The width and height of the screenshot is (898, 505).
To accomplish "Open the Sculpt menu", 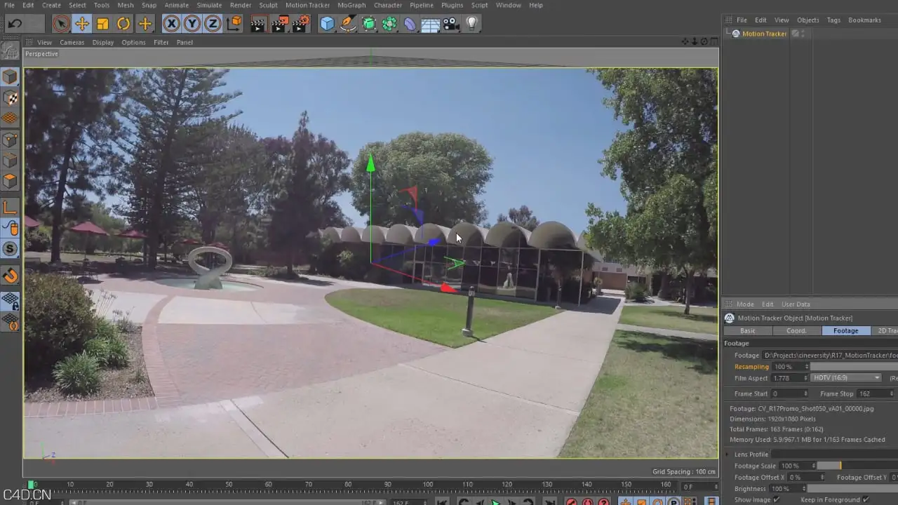I will [268, 5].
